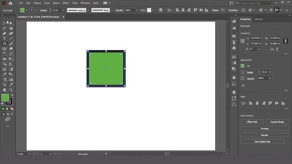Click the Offset Path button
Viewport: 292px width, 164px height.
(x=252, y=122)
